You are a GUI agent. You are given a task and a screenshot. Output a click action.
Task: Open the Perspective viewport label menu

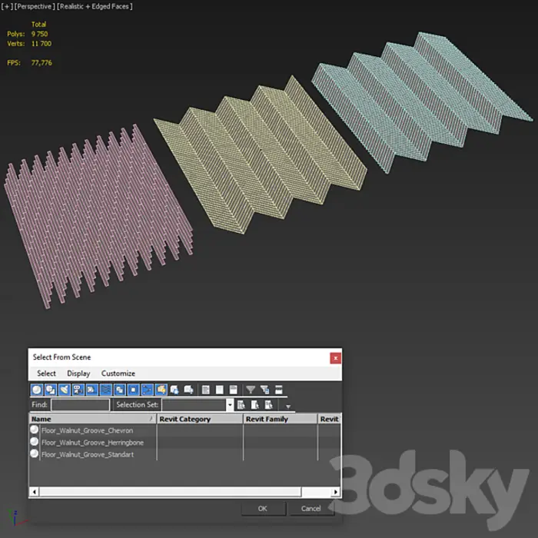35,6
